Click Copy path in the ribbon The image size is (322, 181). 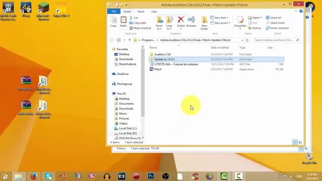pyautogui.click(x=138, y=23)
